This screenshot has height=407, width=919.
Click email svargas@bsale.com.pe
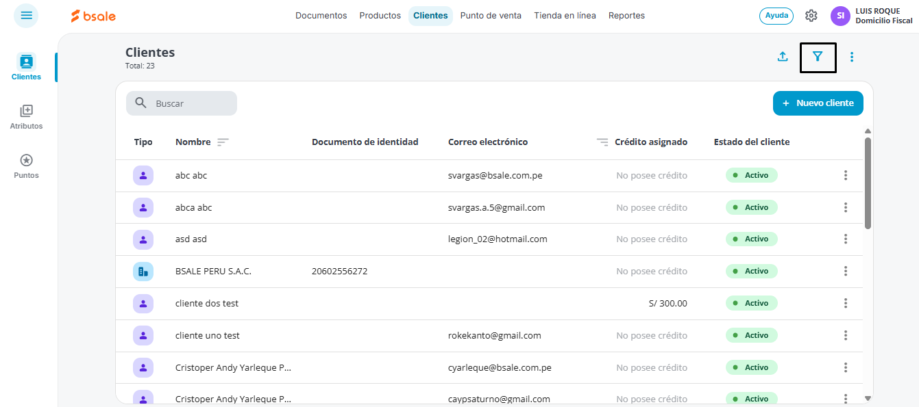(x=495, y=175)
